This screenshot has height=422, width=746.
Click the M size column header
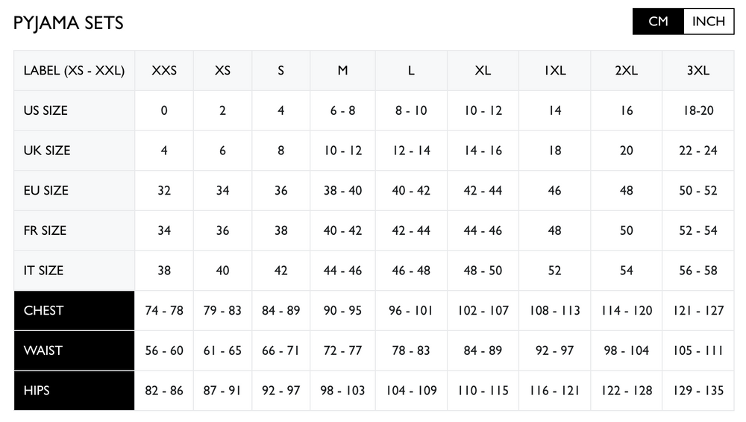click(342, 71)
